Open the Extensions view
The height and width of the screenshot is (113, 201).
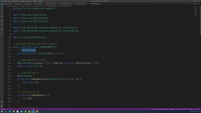pyautogui.click(x=2, y=20)
